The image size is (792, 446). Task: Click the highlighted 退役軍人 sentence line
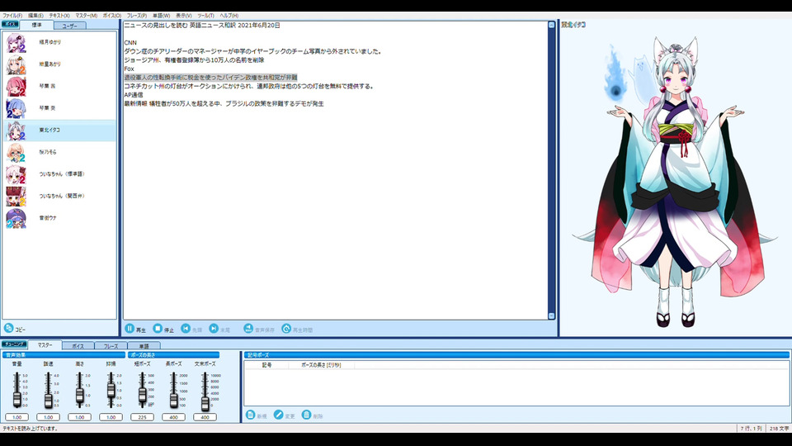click(210, 78)
